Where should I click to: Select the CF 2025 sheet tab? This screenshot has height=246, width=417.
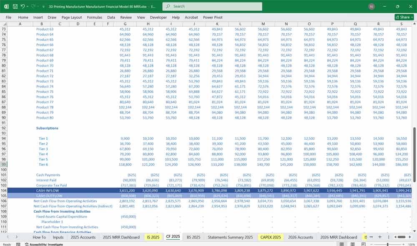[173, 237]
